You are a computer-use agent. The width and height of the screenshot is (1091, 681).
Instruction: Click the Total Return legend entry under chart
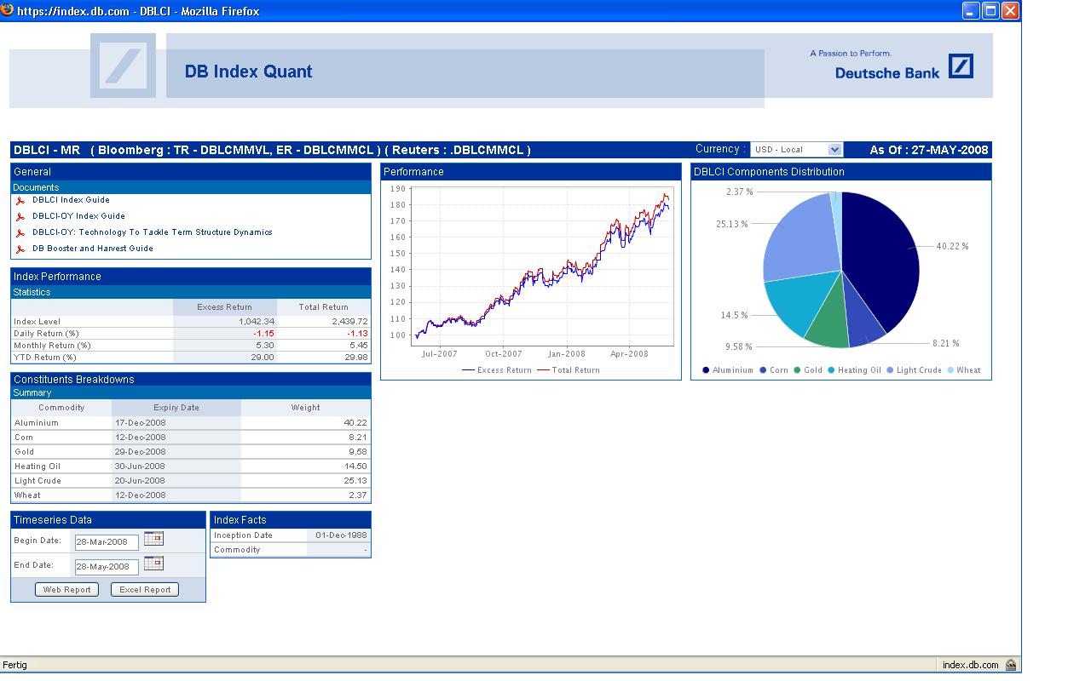(x=569, y=370)
